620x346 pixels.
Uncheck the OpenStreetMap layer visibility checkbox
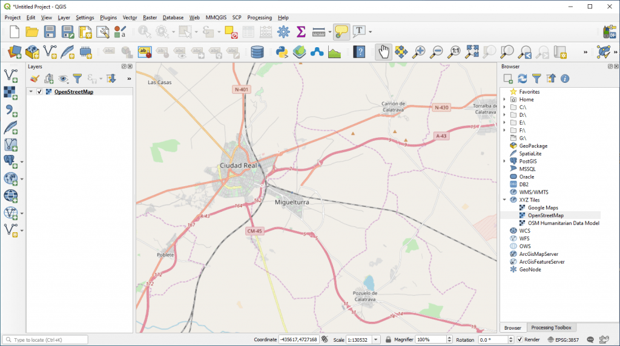tap(39, 92)
